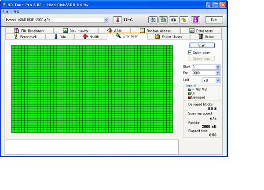Click the copy screenshot to clipboard icon
The width and height of the screenshot is (264, 190).
pos(163,20)
